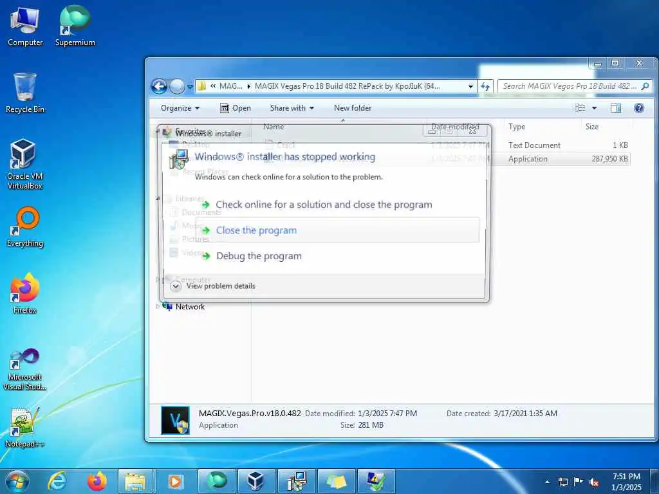Select the Text Document row type cell

pyautogui.click(x=534, y=145)
